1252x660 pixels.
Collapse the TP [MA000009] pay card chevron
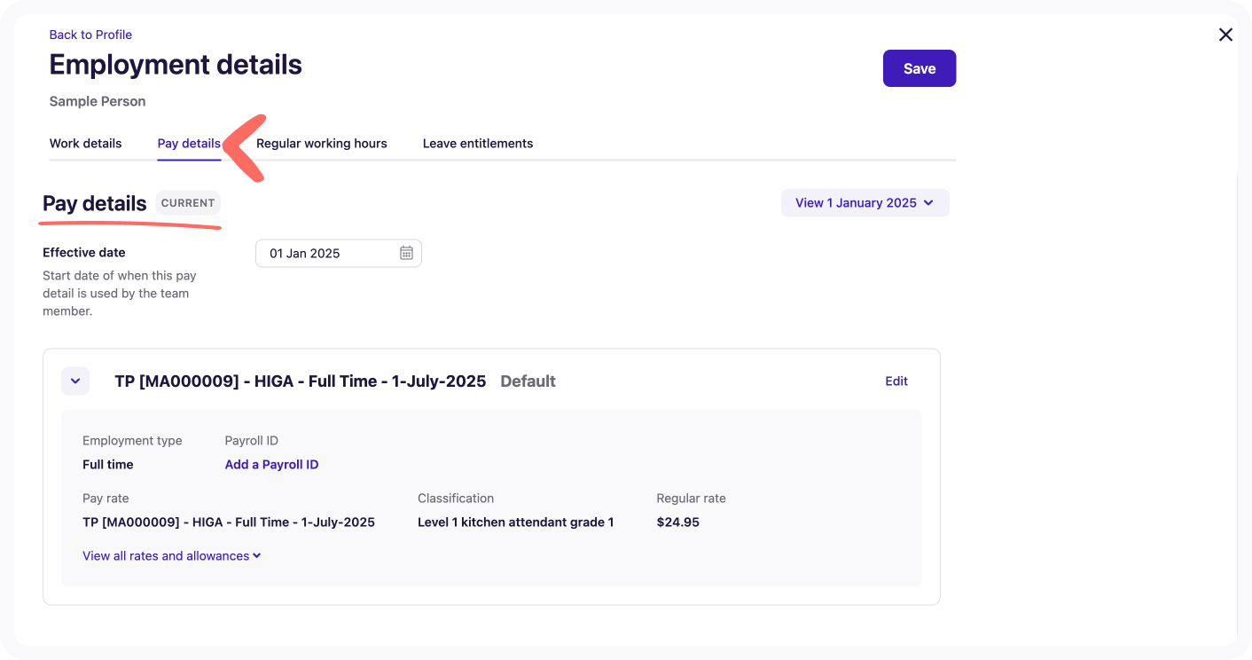(75, 381)
